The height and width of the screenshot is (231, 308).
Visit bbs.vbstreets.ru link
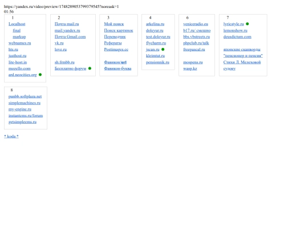[196, 37]
